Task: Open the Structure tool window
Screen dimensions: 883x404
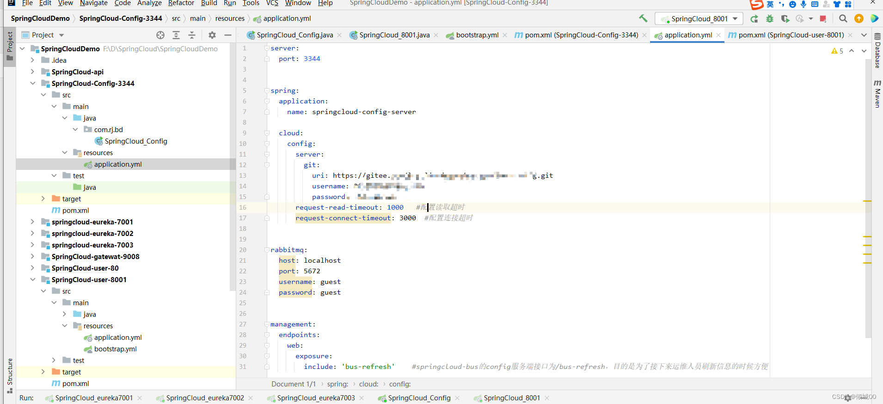Action: tap(10, 375)
